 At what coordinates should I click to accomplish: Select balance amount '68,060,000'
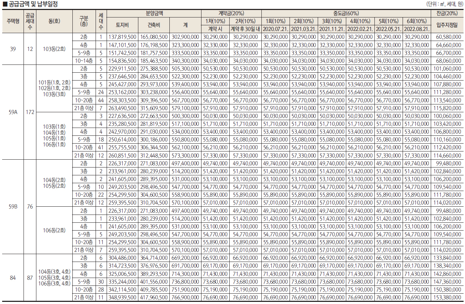tap(448, 61)
